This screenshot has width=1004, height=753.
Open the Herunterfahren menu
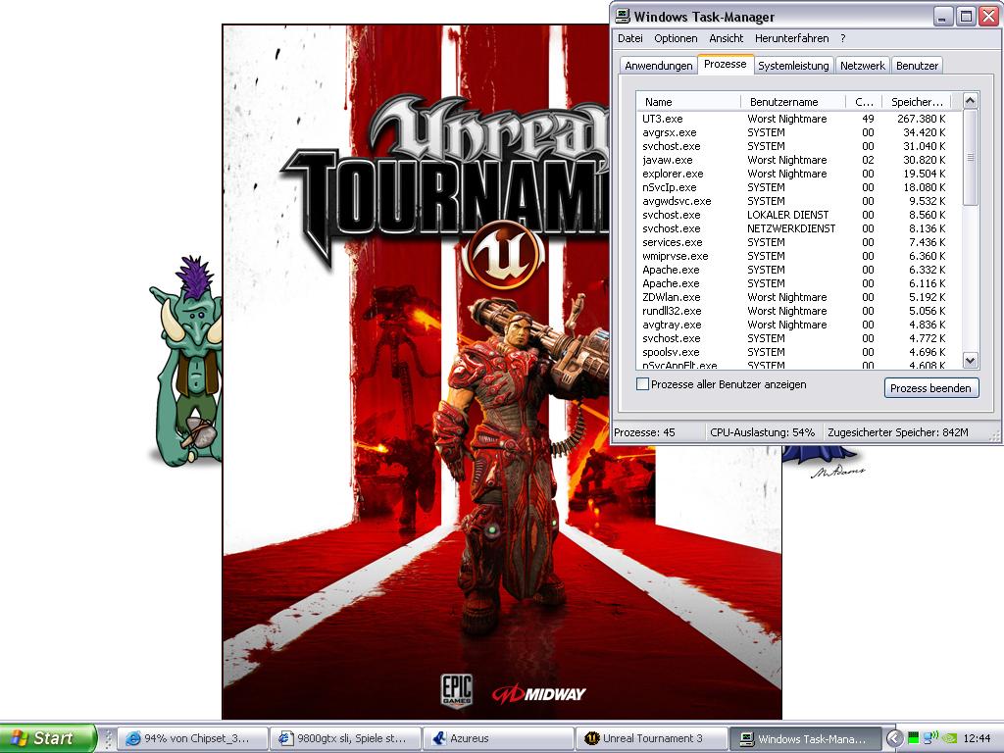(x=791, y=38)
